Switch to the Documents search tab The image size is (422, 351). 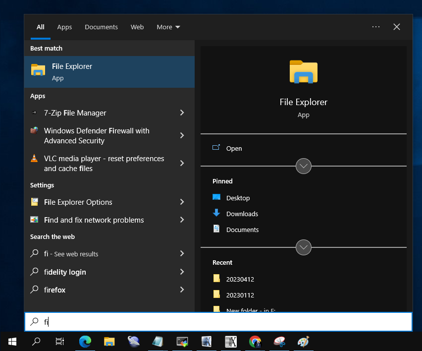tap(101, 27)
